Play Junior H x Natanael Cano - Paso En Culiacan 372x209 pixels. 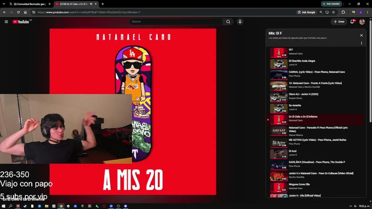(x=316, y=176)
